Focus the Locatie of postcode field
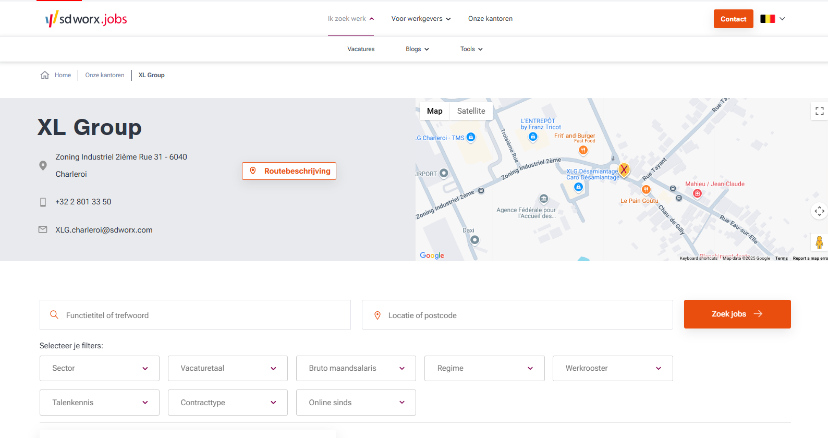 tap(517, 315)
